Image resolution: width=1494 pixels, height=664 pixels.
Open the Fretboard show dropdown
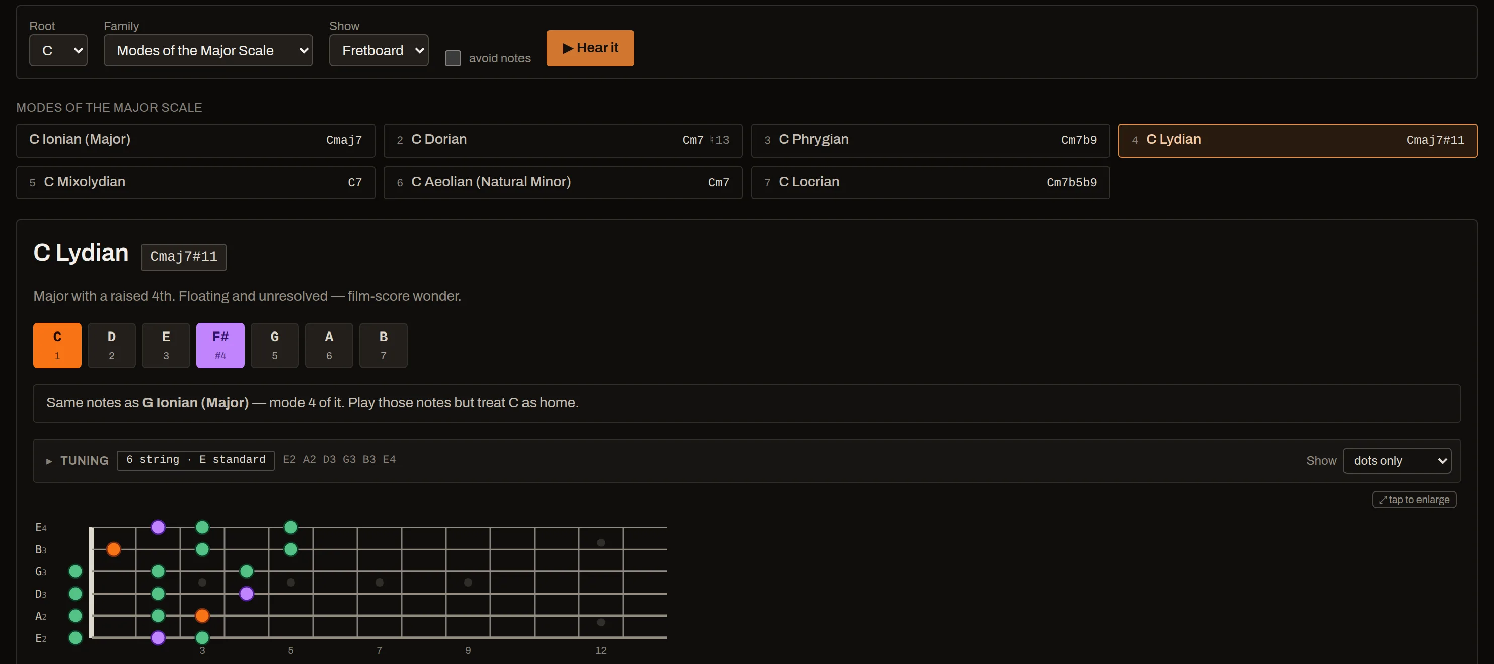coord(379,50)
